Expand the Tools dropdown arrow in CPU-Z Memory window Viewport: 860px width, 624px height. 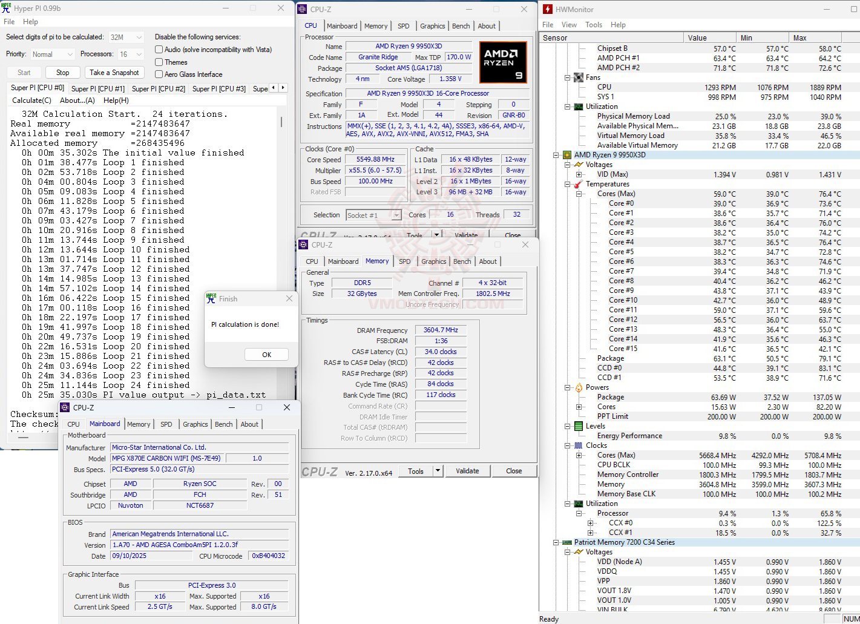point(438,471)
